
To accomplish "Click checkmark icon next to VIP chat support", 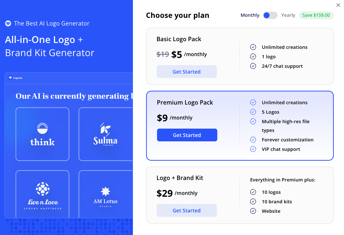I will (x=253, y=149).
